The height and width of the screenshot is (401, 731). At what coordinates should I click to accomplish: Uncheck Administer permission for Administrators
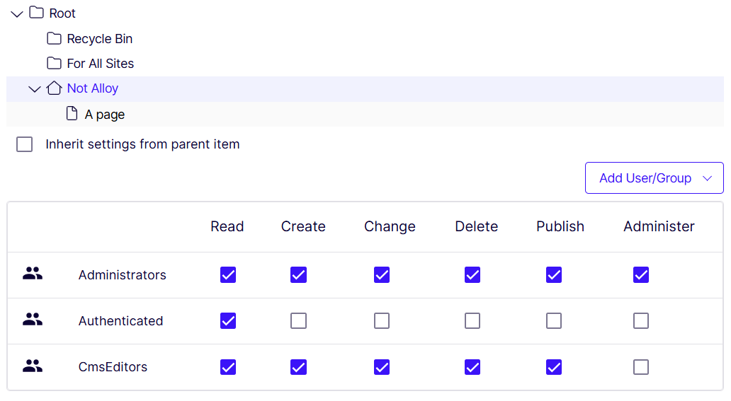pos(641,274)
